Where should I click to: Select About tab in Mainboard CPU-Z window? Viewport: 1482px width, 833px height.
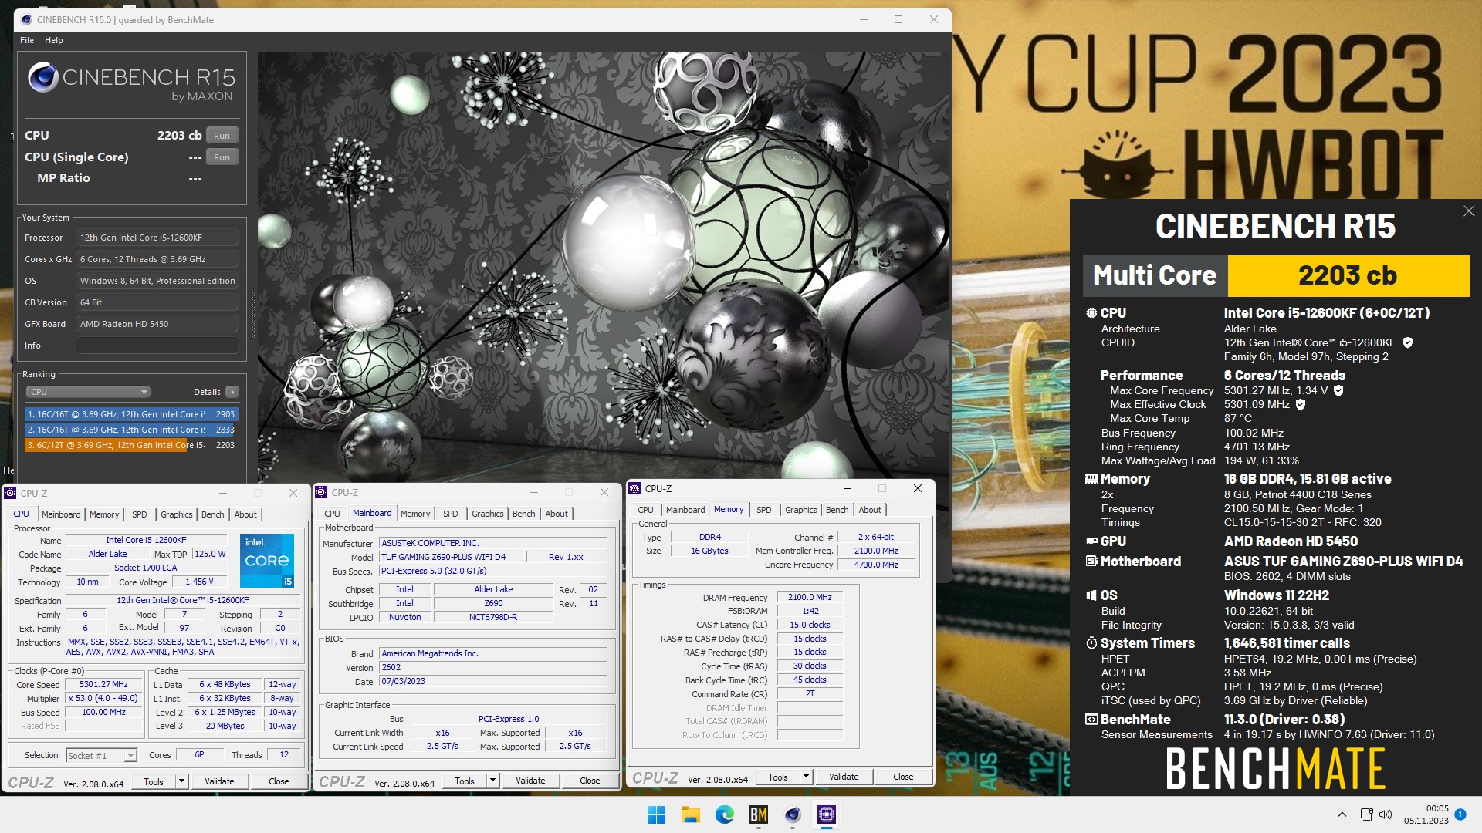557,514
